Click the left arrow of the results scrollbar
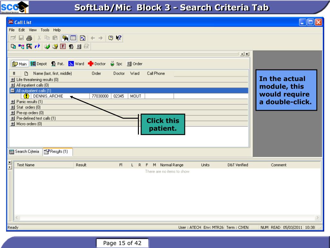The height and width of the screenshot is (248, 330). pyautogui.click(x=17, y=218)
